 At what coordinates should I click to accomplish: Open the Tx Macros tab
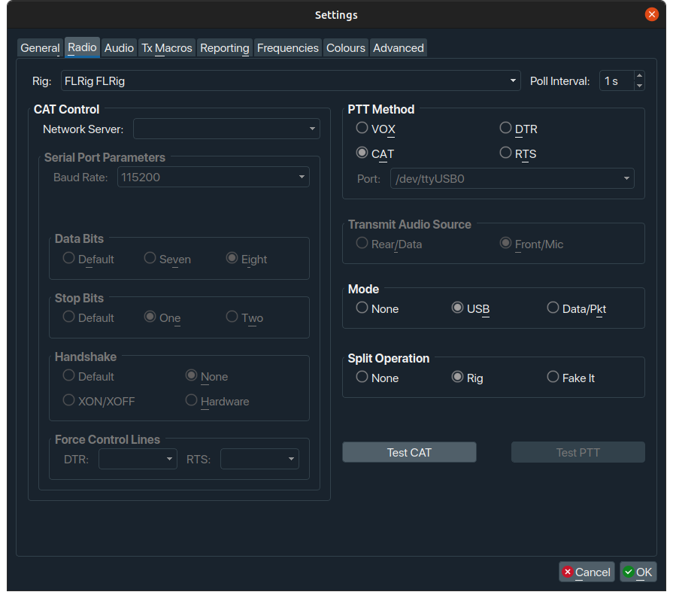(166, 47)
